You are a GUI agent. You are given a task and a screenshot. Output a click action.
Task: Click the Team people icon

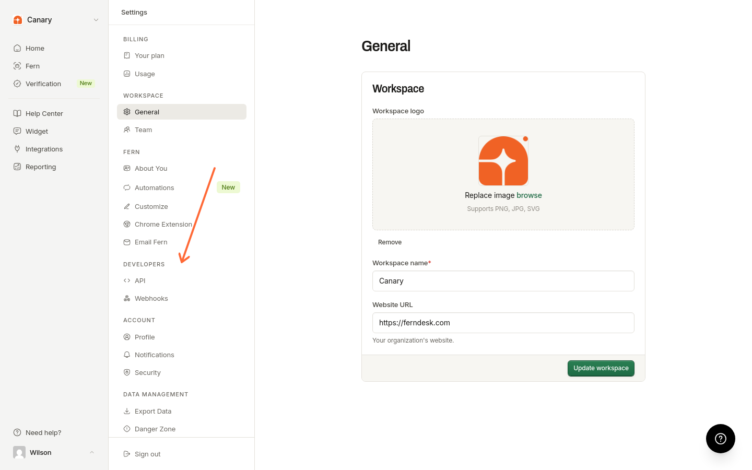(127, 130)
